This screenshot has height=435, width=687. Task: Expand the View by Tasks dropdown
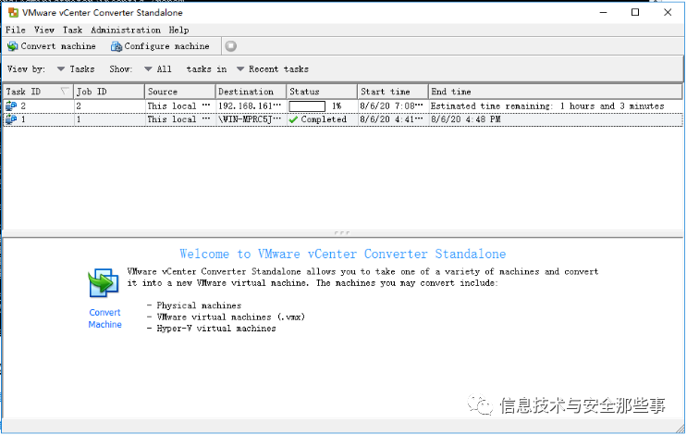pos(76,68)
